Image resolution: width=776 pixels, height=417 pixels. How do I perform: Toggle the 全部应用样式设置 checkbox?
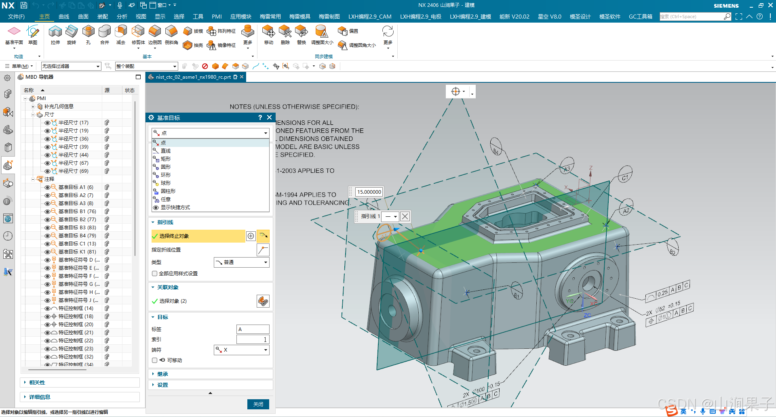154,274
